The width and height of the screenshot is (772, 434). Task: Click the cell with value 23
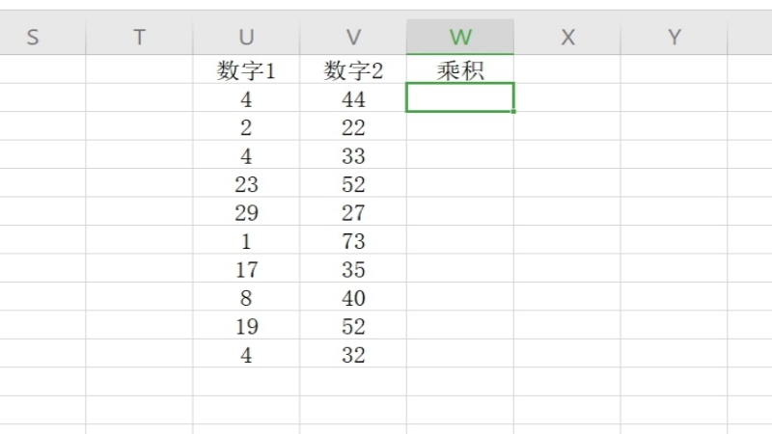pos(246,184)
